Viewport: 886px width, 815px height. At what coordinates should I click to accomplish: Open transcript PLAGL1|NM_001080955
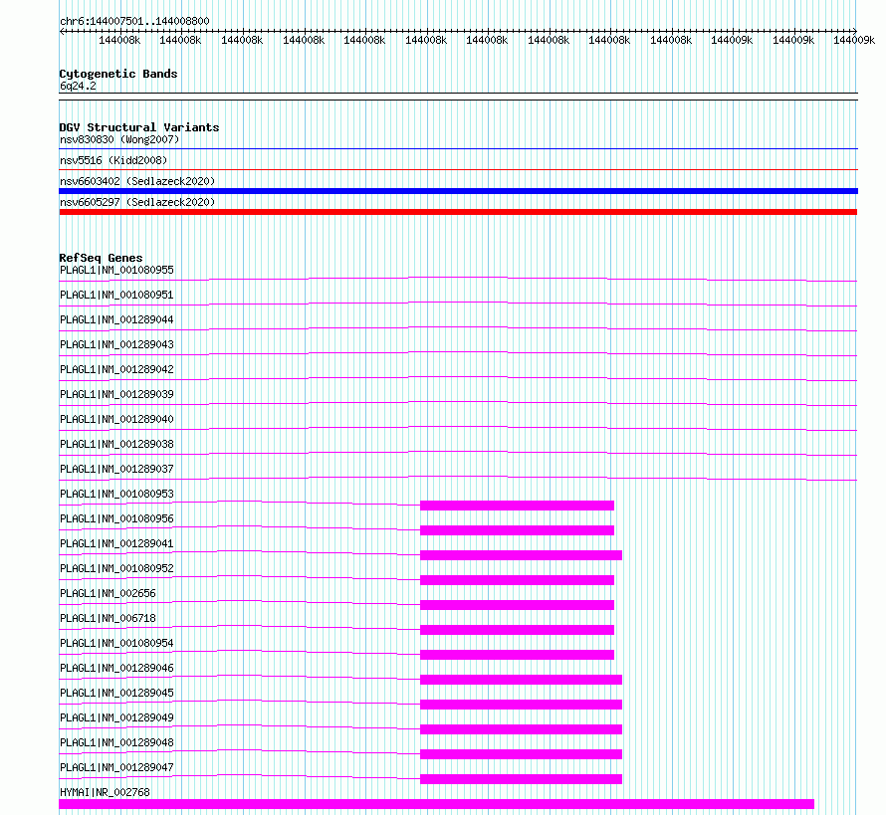point(116,270)
